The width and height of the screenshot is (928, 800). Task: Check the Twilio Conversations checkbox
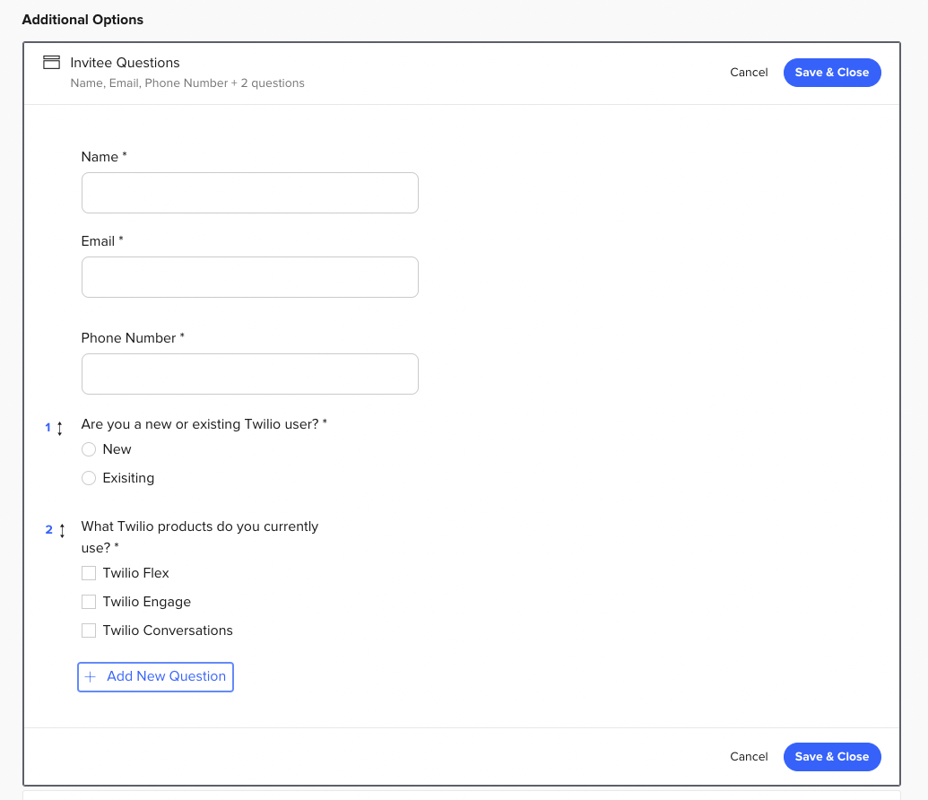[x=89, y=630]
